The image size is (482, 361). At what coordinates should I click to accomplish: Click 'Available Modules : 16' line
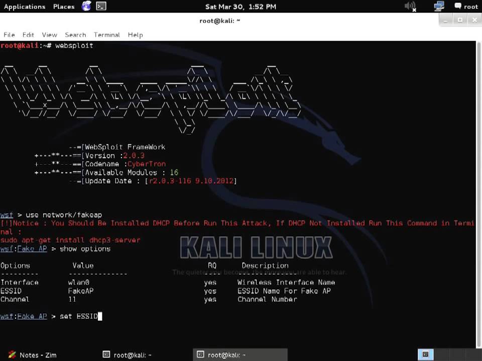click(x=132, y=172)
